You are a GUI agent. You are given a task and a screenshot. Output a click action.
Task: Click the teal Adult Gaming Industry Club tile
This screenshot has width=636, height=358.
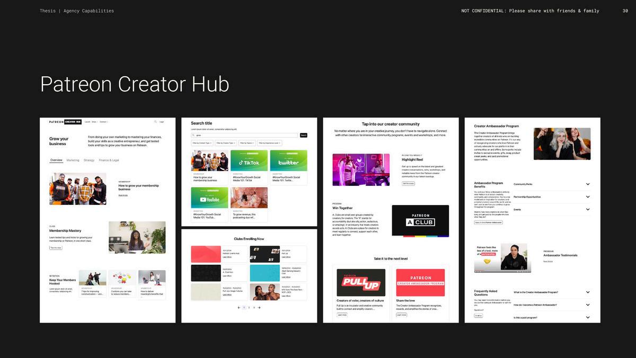click(264, 273)
